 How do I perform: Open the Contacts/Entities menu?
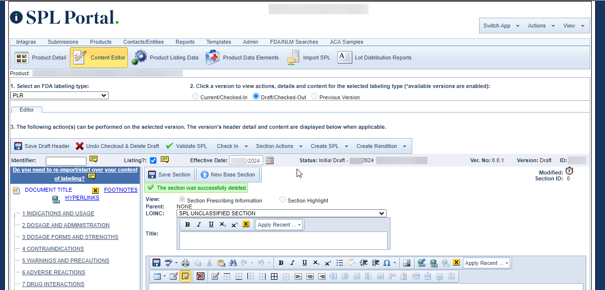click(144, 42)
